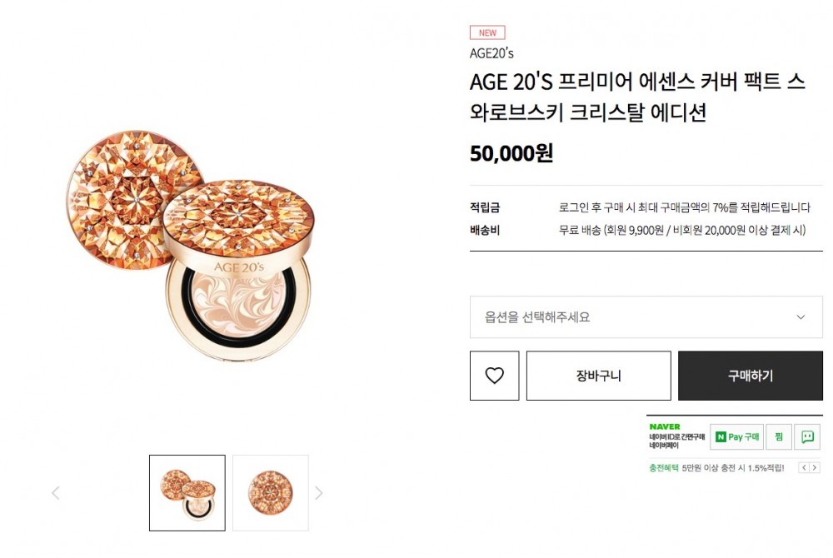Go to previous product thumbnail arrow
833x558 pixels.
tap(56, 493)
